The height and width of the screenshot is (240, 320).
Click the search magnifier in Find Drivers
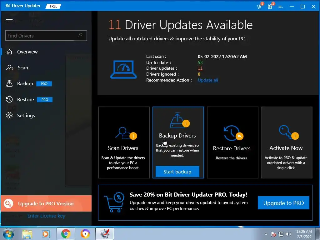point(80,35)
